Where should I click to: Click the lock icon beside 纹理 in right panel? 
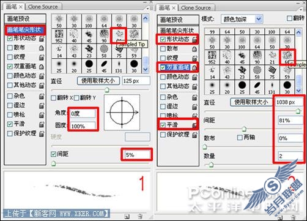(194, 58)
